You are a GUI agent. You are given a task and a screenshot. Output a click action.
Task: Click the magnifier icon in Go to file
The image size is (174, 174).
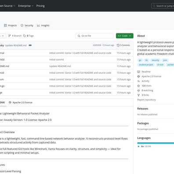coord(79,36)
